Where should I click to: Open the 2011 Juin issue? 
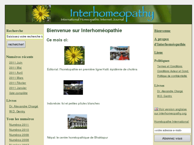pyautogui.click(x=16, y=63)
